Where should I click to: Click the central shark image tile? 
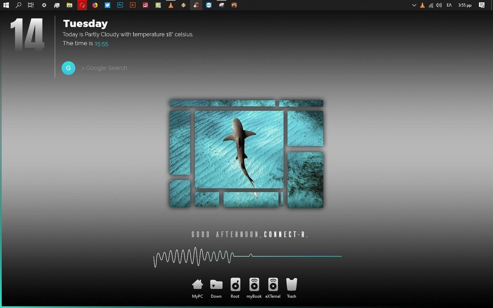tap(239, 149)
